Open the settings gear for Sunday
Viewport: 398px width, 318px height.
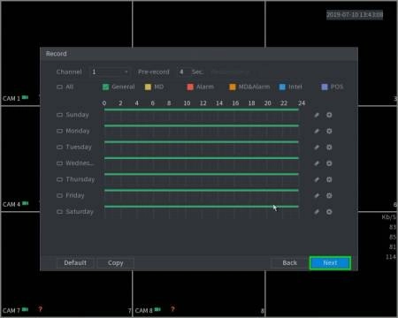pos(329,115)
